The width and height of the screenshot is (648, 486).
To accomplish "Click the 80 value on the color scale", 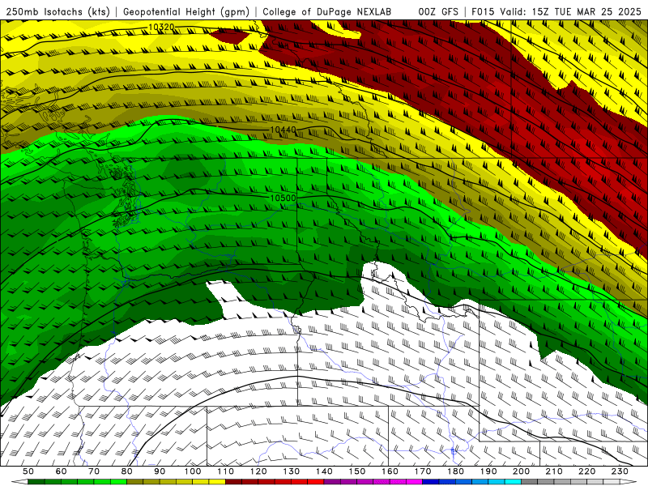I will tap(127, 471).
